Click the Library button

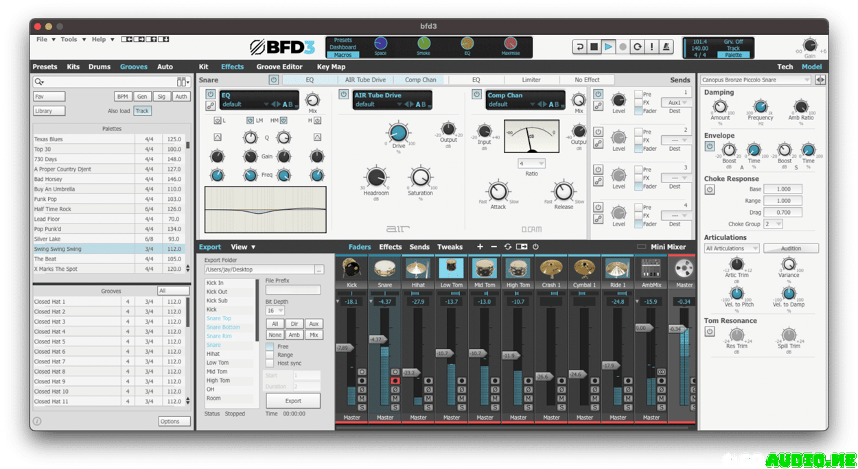point(49,111)
